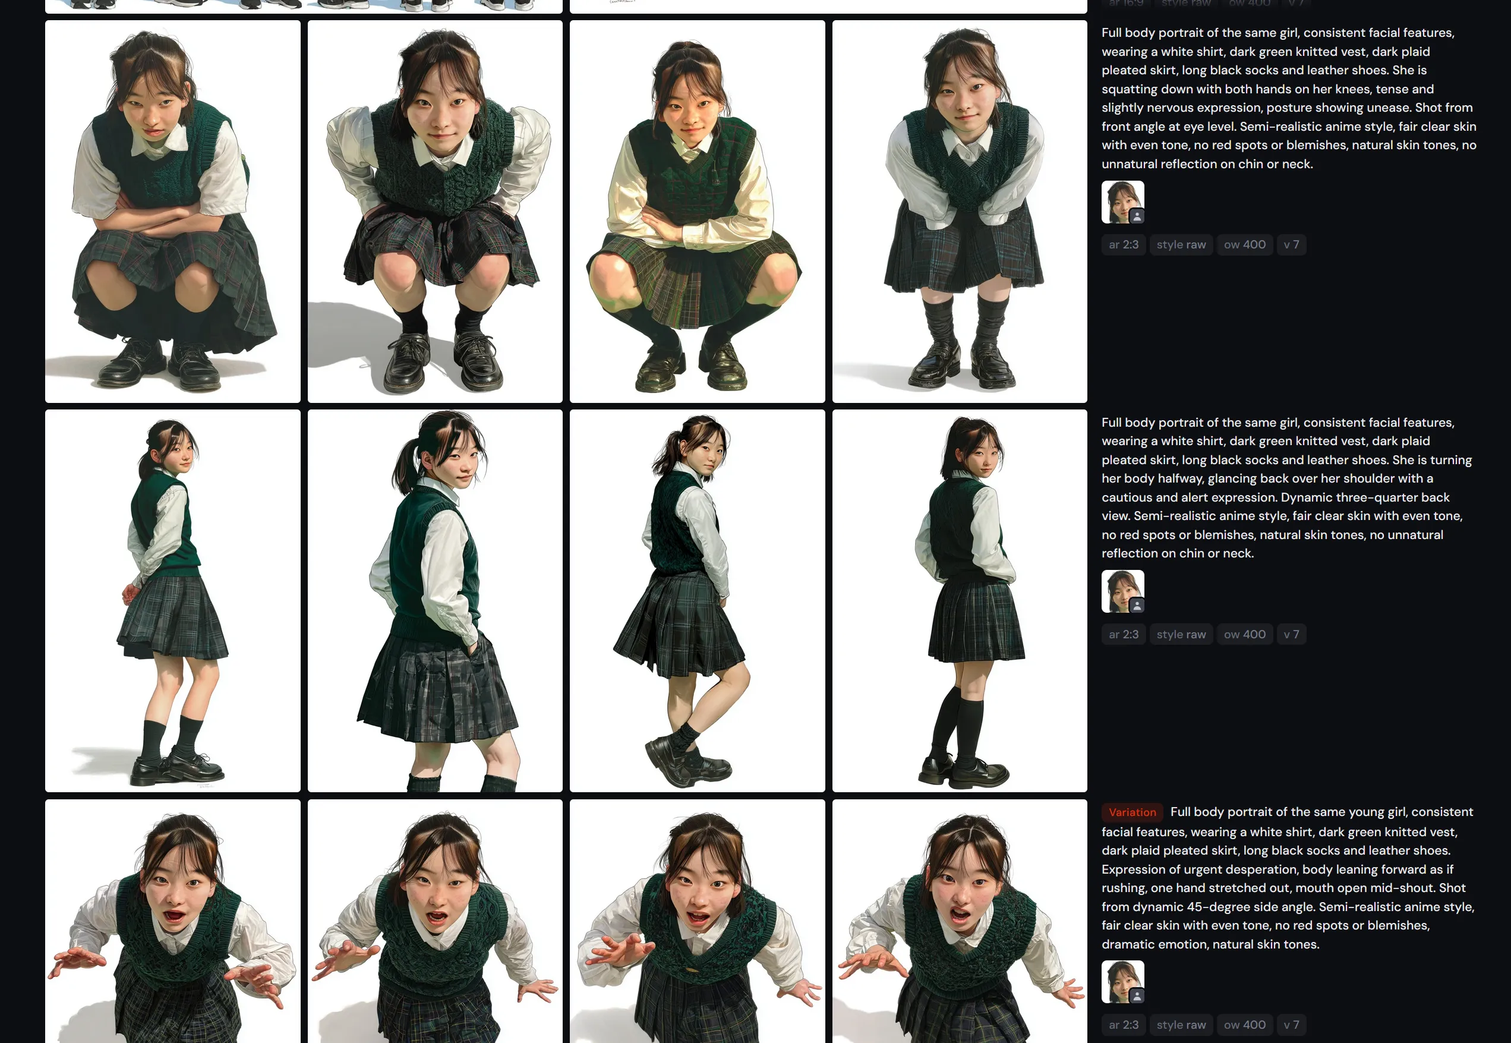Click the character reference face thumbnail under the Variation prompt
This screenshot has height=1043, width=1511.
click(x=1122, y=982)
